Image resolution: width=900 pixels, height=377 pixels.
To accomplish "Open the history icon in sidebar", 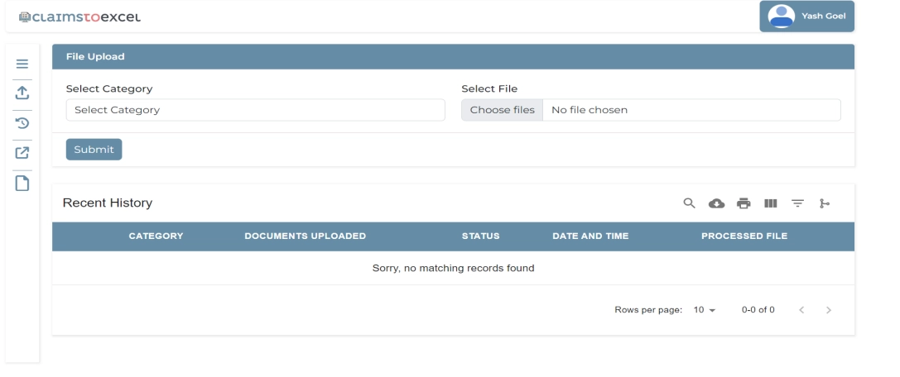I will (22, 122).
